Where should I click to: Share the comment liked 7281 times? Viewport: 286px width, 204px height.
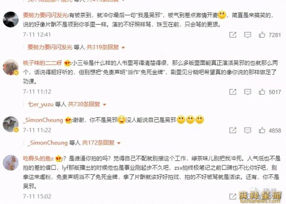click(x=233, y=35)
